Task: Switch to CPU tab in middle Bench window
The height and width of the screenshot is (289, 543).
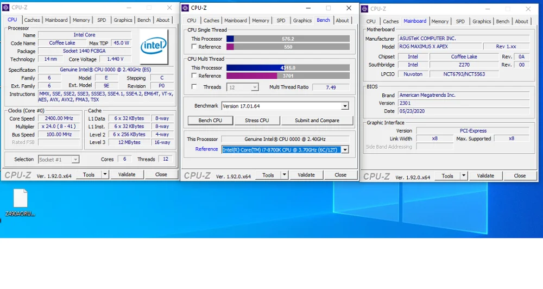Action: [x=192, y=21]
